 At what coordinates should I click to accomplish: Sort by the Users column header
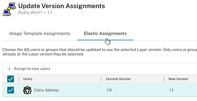click(x=28, y=79)
